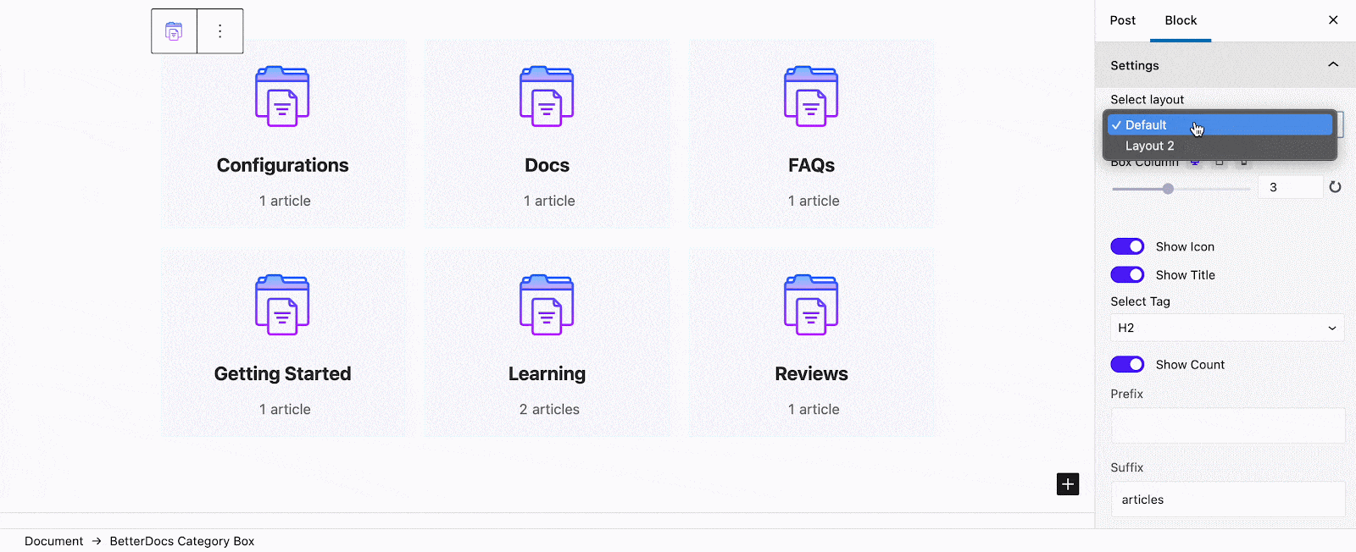The height and width of the screenshot is (552, 1356).
Task: Toggle the Show Icon switch
Action: (1127, 246)
